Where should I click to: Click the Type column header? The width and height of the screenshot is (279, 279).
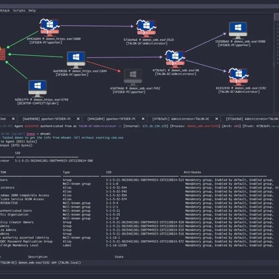(66, 172)
